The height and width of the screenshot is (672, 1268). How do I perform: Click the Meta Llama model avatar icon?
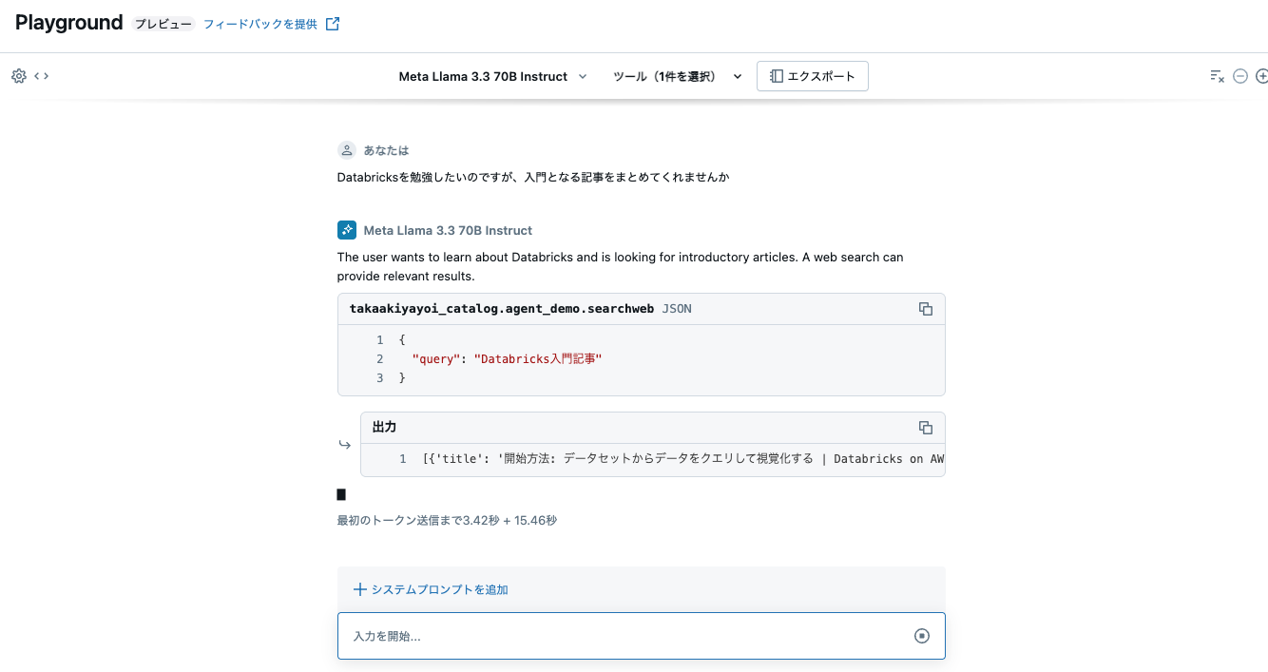pyautogui.click(x=346, y=229)
